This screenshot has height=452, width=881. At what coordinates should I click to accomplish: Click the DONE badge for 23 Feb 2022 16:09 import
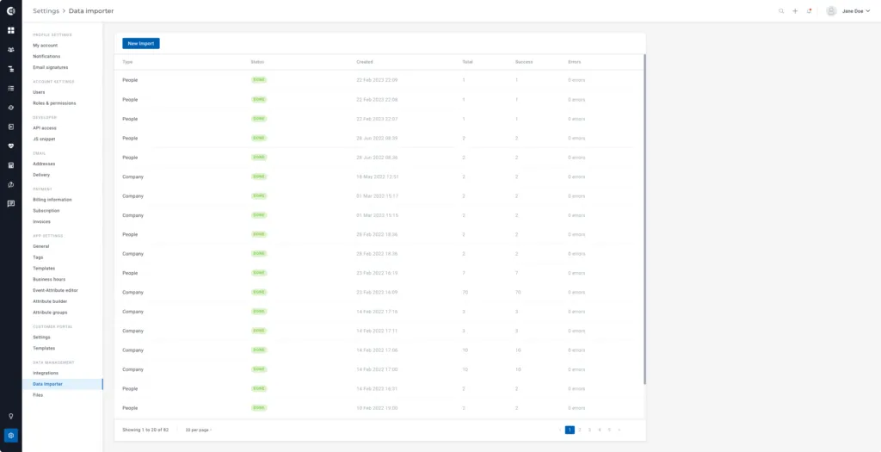[x=259, y=293]
